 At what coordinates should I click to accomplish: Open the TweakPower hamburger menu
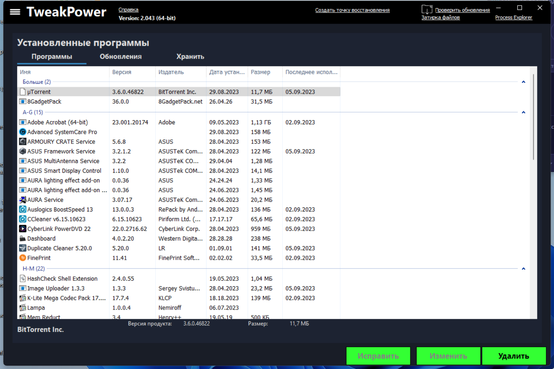pos(15,12)
